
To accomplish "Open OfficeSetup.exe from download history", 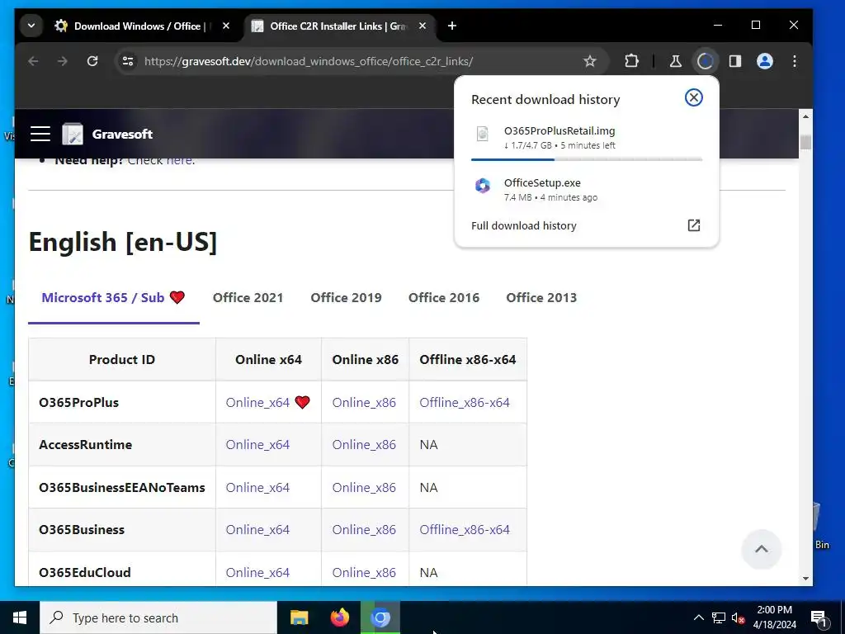I will click(587, 190).
